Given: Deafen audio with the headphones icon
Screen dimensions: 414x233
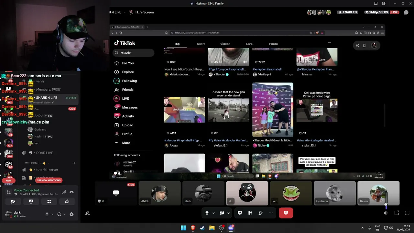Looking at the screenshot, I should [x=59, y=214].
